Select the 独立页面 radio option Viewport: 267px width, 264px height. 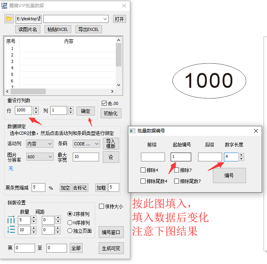[x=70, y=230]
